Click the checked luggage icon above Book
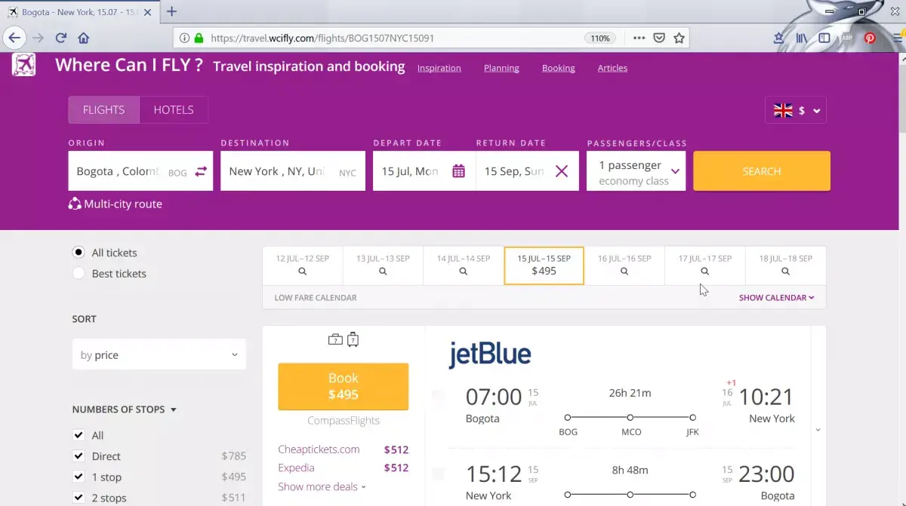This screenshot has width=906, height=506. [353, 339]
